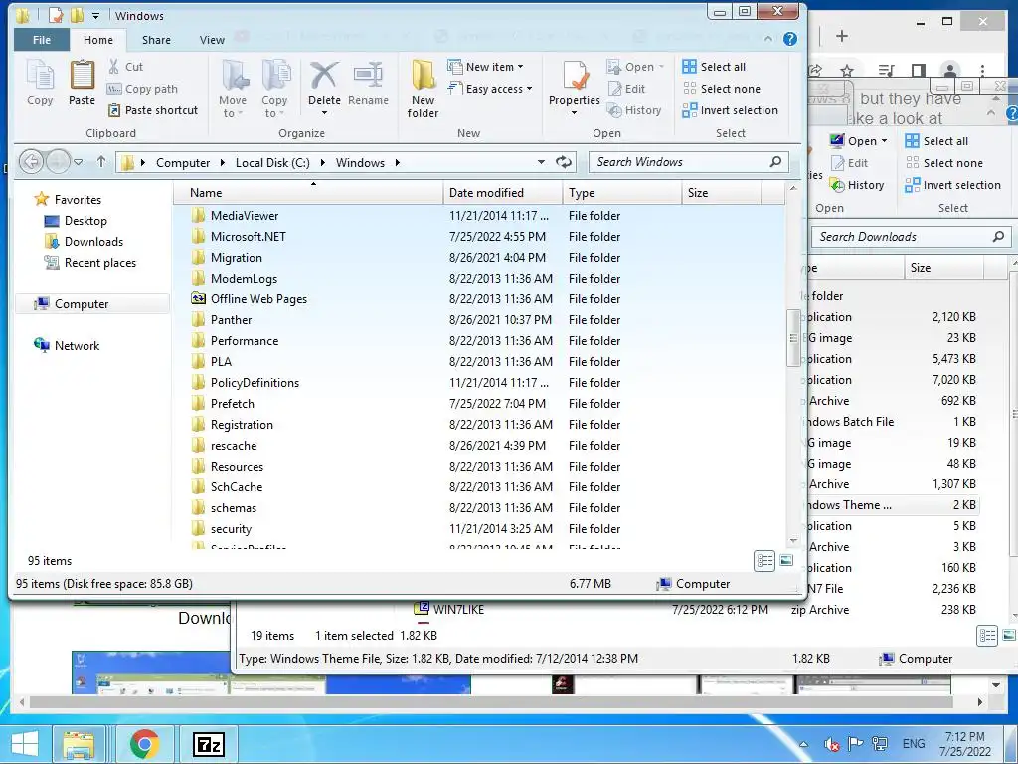Viewport: 1018px width, 764px height.
Task: Click the Windows Start button
Action: click(24, 744)
